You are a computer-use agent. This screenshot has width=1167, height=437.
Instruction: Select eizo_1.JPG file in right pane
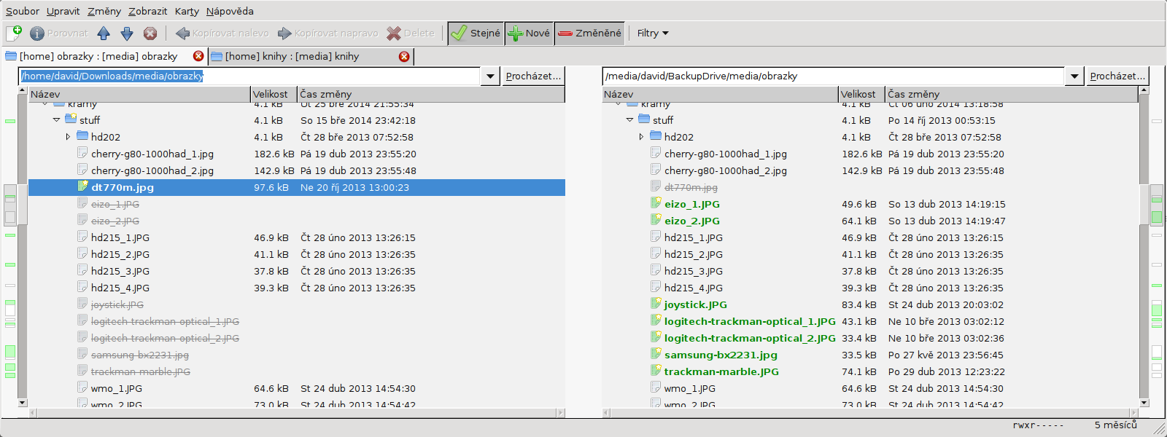[x=691, y=205]
